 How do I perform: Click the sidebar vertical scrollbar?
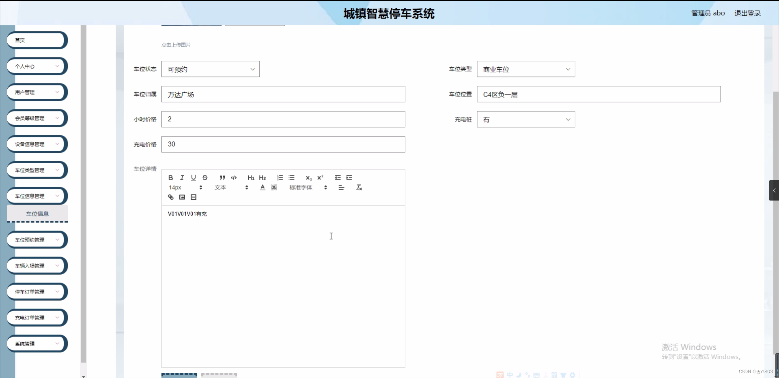click(84, 194)
